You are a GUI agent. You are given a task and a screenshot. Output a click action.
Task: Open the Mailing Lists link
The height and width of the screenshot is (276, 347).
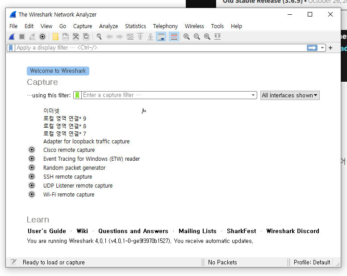click(198, 231)
